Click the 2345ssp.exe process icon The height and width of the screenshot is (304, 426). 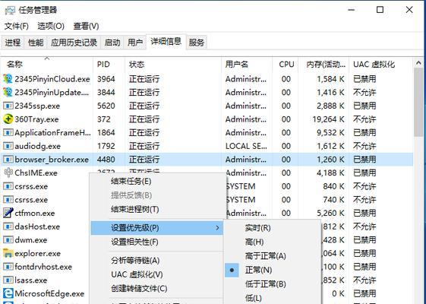8,106
